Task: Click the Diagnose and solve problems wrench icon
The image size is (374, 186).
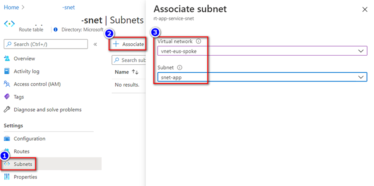Action: point(7,109)
